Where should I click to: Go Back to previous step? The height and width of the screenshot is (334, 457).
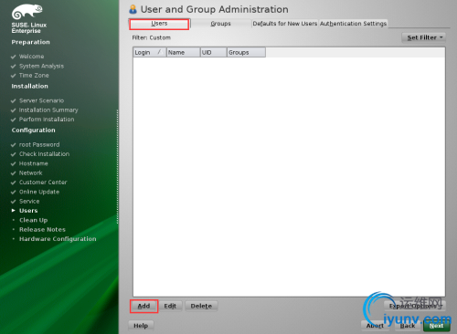[x=408, y=326]
